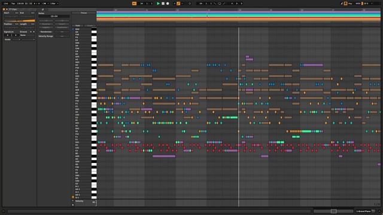Select the arrangement position field

pos(146,4)
